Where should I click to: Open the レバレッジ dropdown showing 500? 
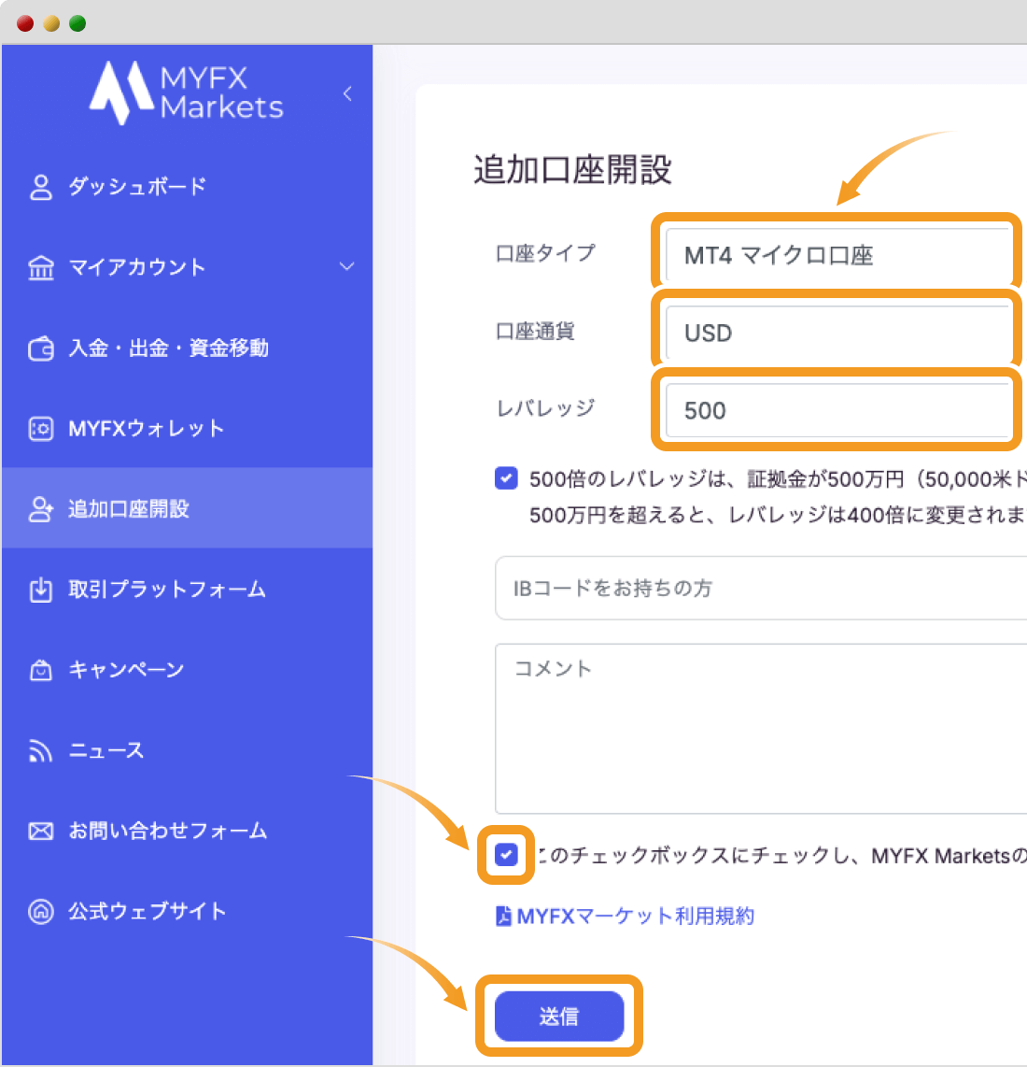coord(837,410)
